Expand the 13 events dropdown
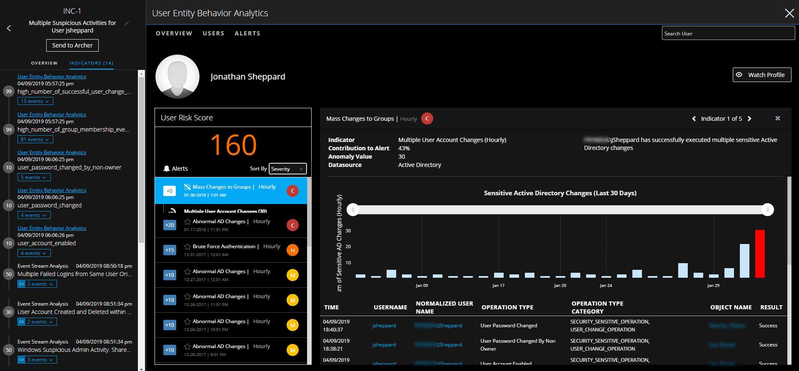 pos(35,101)
